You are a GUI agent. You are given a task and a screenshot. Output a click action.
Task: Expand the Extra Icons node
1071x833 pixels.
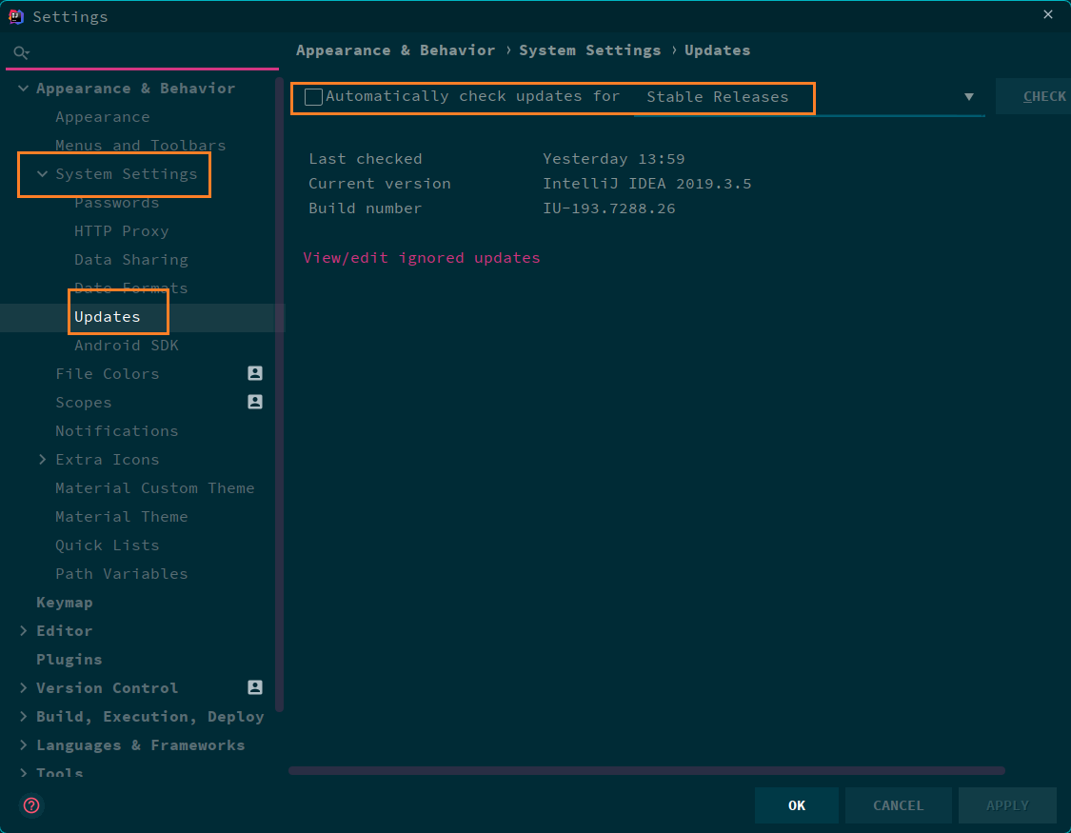pos(42,460)
